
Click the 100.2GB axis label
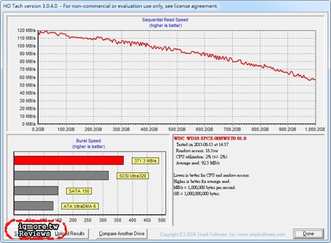[66, 129]
